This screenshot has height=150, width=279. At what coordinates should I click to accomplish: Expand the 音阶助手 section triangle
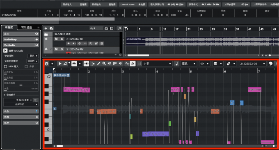tap(5, 95)
